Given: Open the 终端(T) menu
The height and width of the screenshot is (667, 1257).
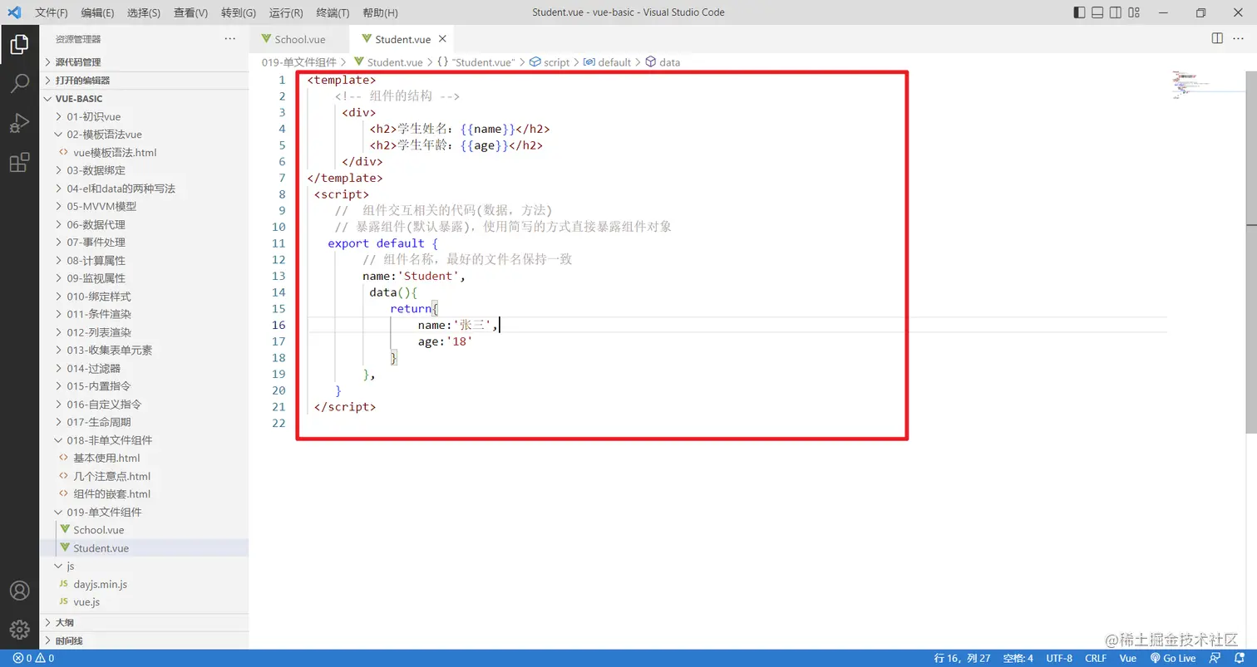Looking at the screenshot, I should tap(333, 12).
